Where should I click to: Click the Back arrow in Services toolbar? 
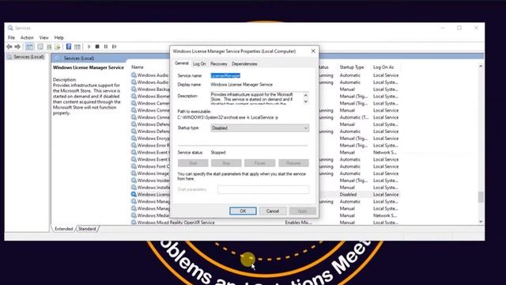pyautogui.click(x=9, y=47)
